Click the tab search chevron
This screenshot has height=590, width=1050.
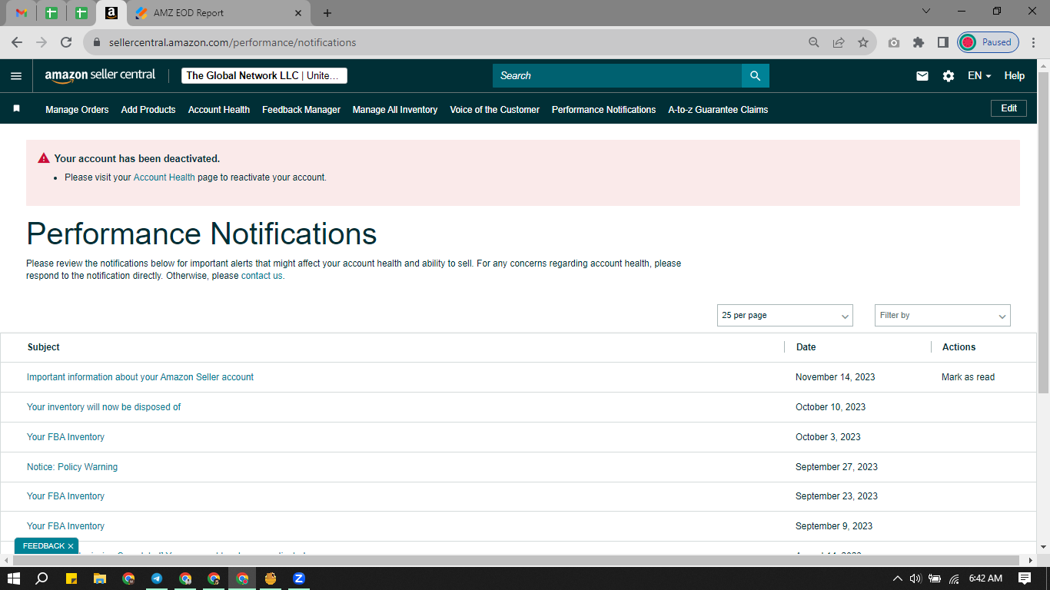point(925,11)
